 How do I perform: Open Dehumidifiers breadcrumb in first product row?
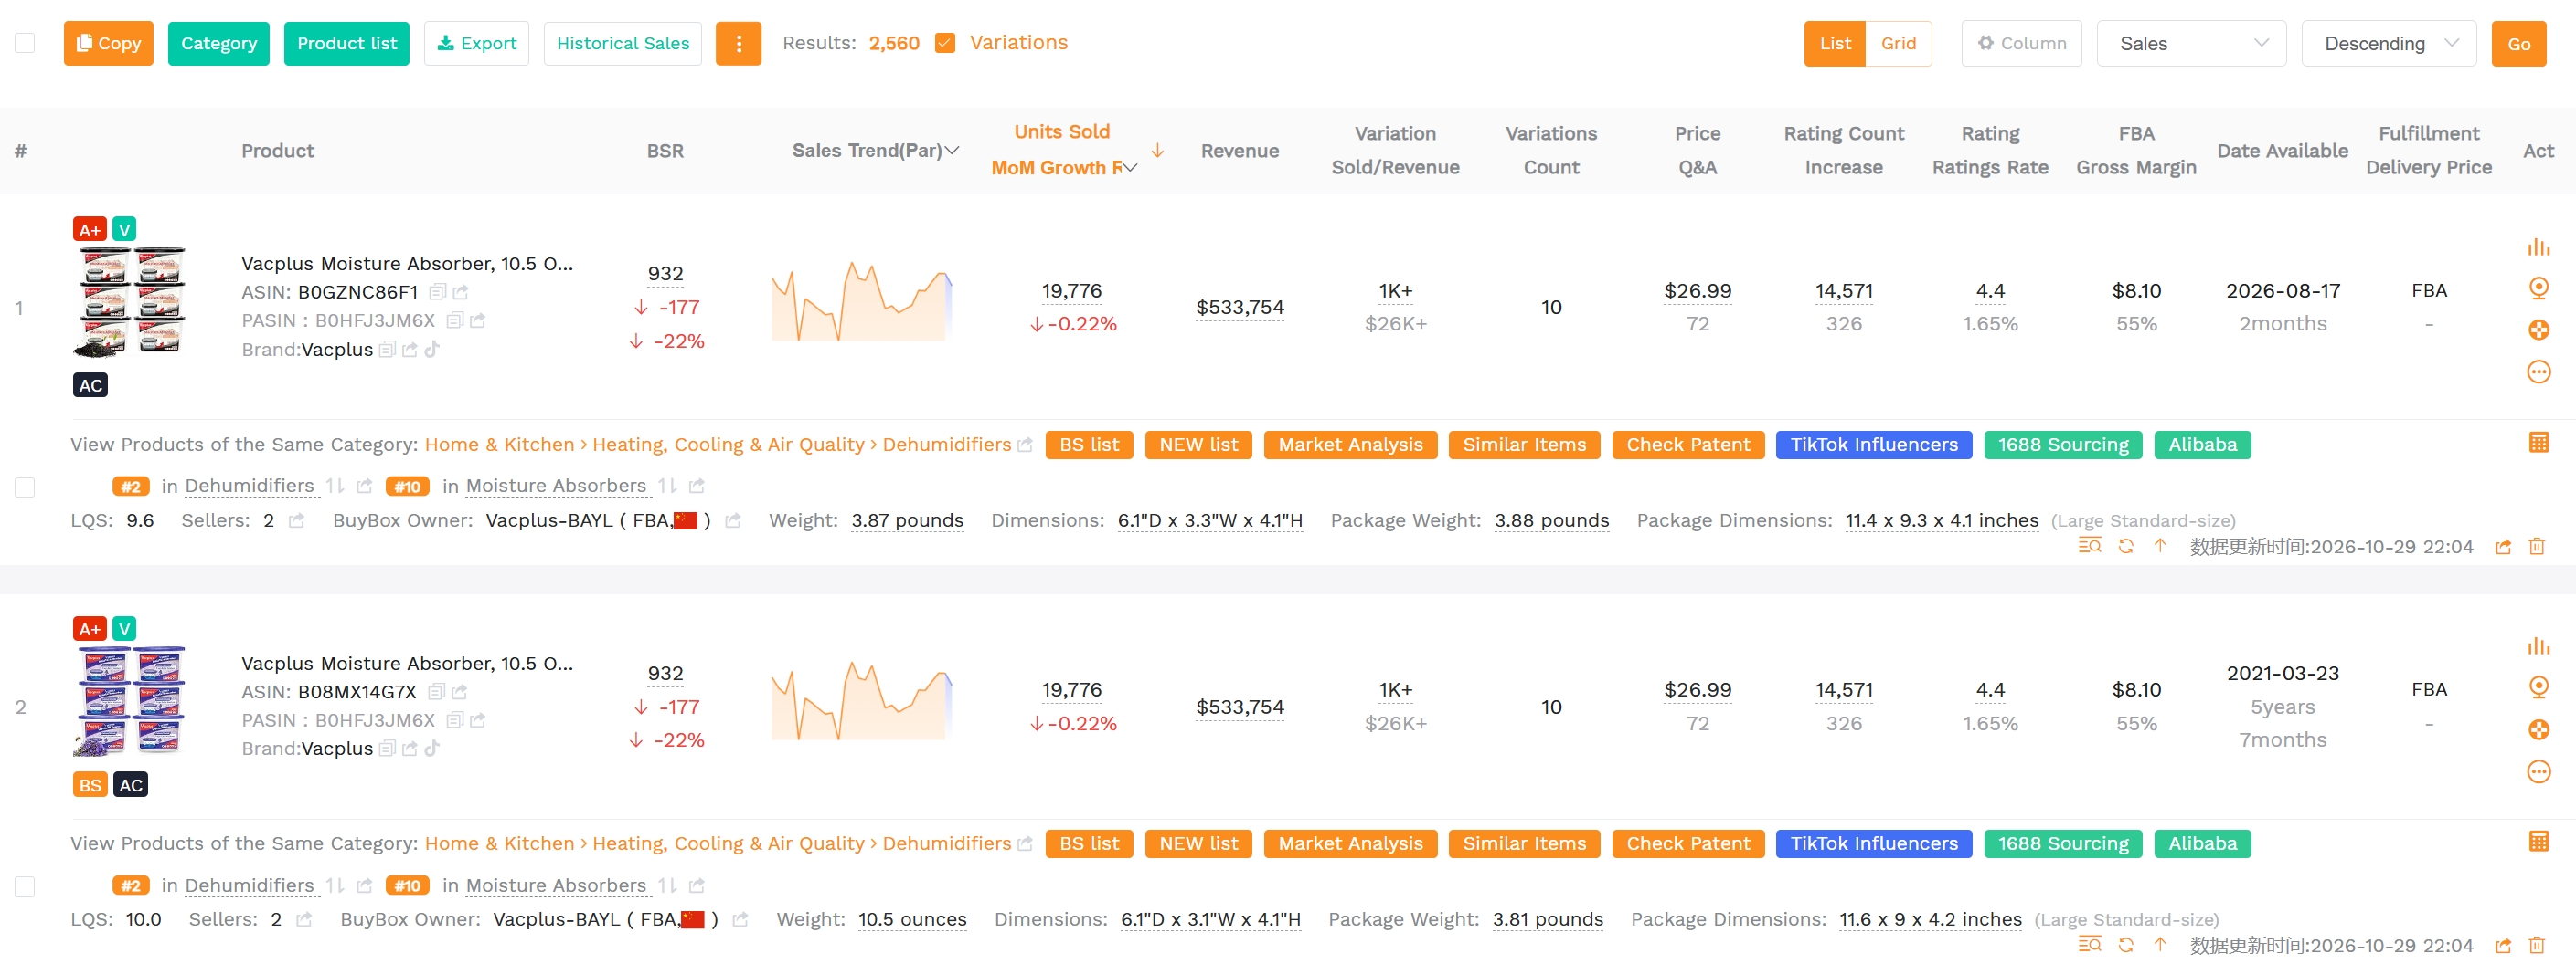coord(946,445)
